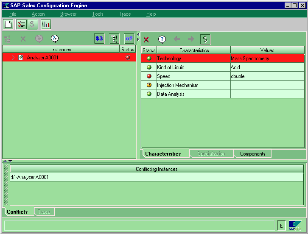
Task: Click the numbered tree structure icon
Action: (114, 39)
